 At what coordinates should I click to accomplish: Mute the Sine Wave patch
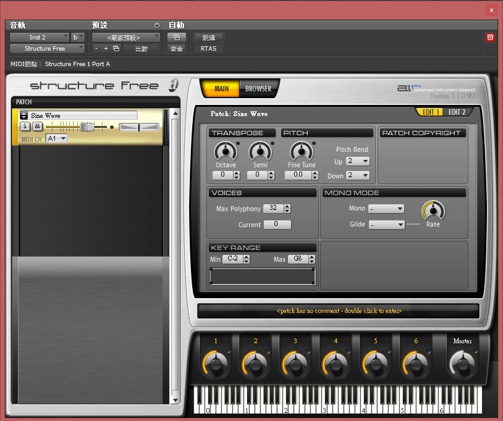pos(38,126)
